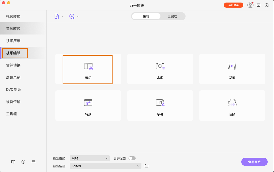
Task: Select the 裁剪 crop tool
Action: 232,69
